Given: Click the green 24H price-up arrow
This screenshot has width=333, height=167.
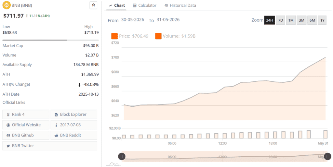Looking at the screenshot, I should pos(27,16).
